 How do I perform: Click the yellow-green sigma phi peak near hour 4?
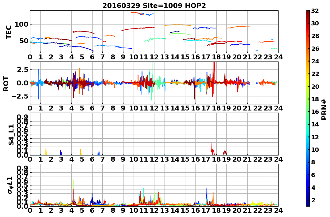(73, 184)
